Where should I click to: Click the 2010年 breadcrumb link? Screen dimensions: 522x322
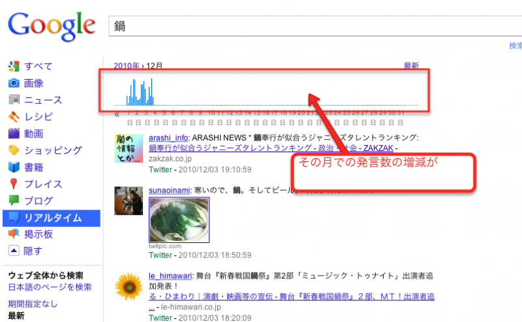[x=127, y=65]
